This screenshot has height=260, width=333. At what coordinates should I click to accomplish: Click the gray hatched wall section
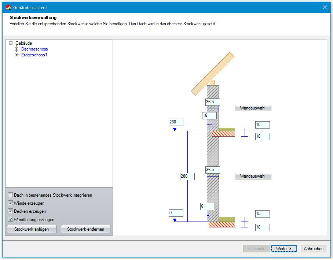pos(213,154)
